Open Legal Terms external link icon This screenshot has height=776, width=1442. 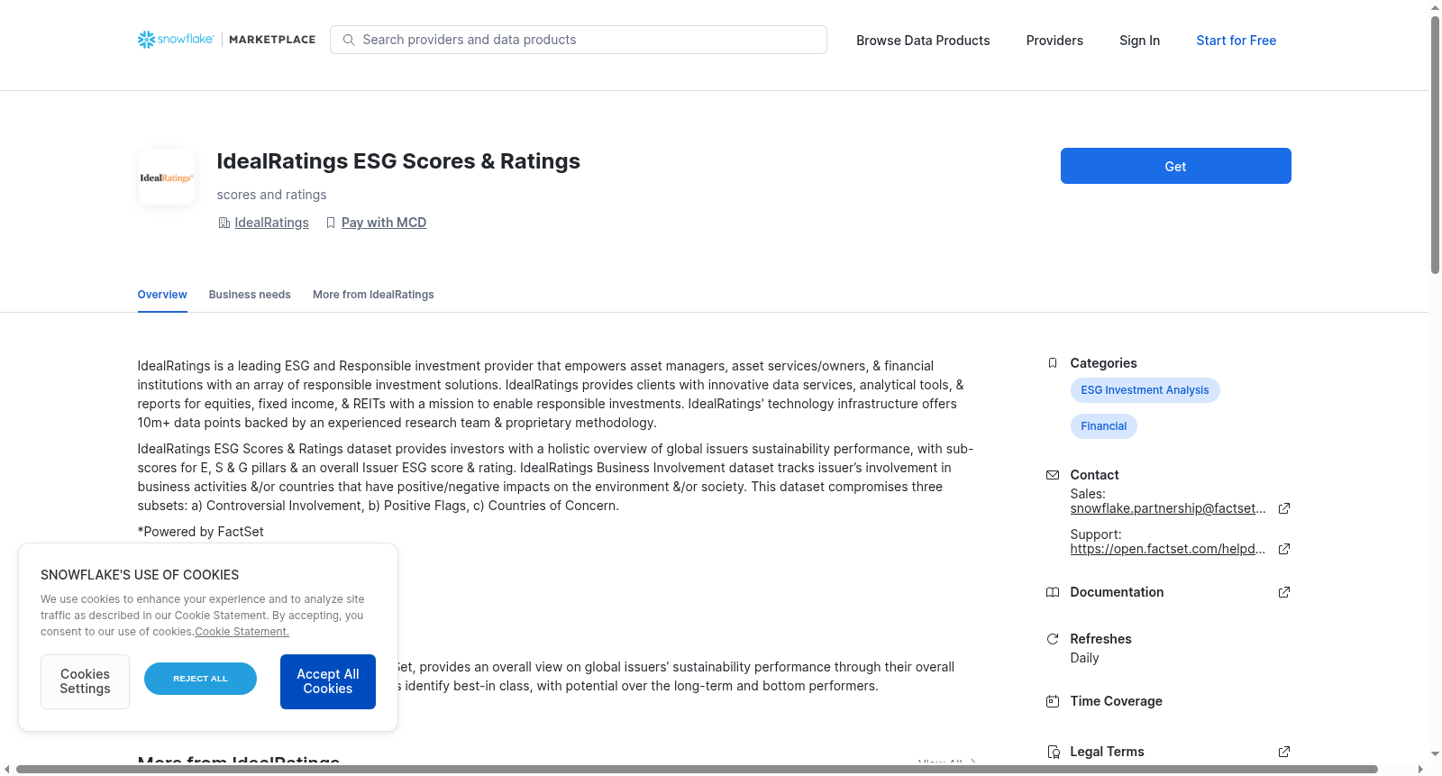tap(1284, 752)
